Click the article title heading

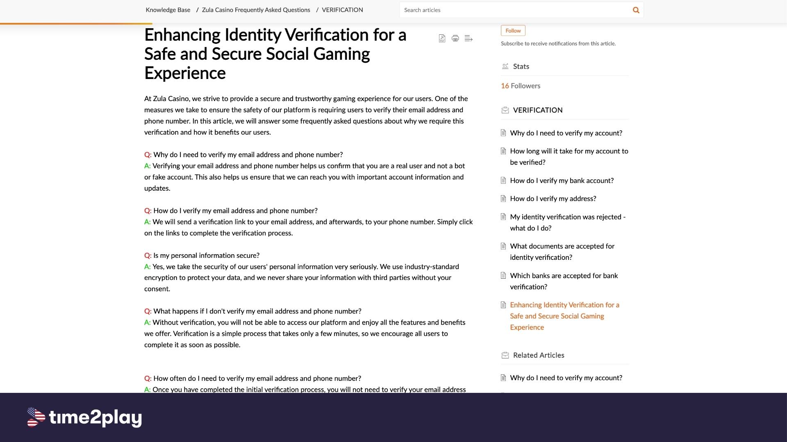pyautogui.click(x=275, y=54)
